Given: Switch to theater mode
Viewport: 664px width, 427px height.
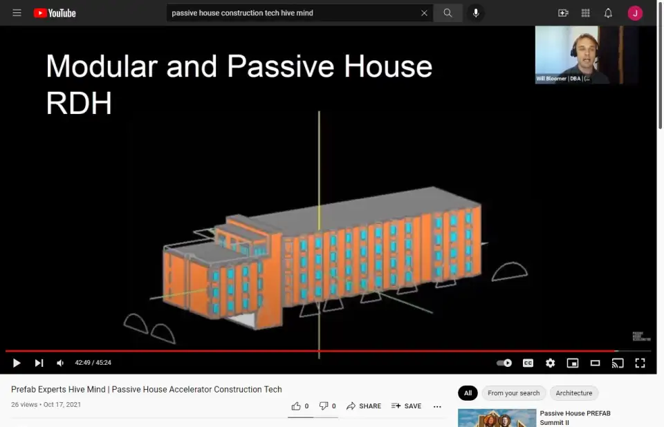Looking at the screenshot, I should pyautogui.click(x=595, y=363).
